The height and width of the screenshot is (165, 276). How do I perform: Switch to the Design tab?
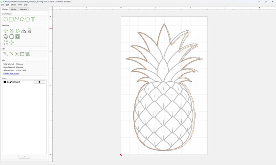tap(5, 9)
